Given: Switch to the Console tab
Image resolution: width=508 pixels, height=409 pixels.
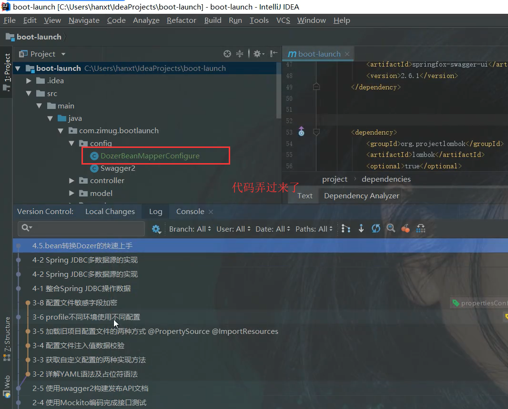Looking at the screenshot, I should (190, 212).
